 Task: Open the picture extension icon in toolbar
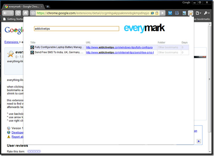point(184,13)
